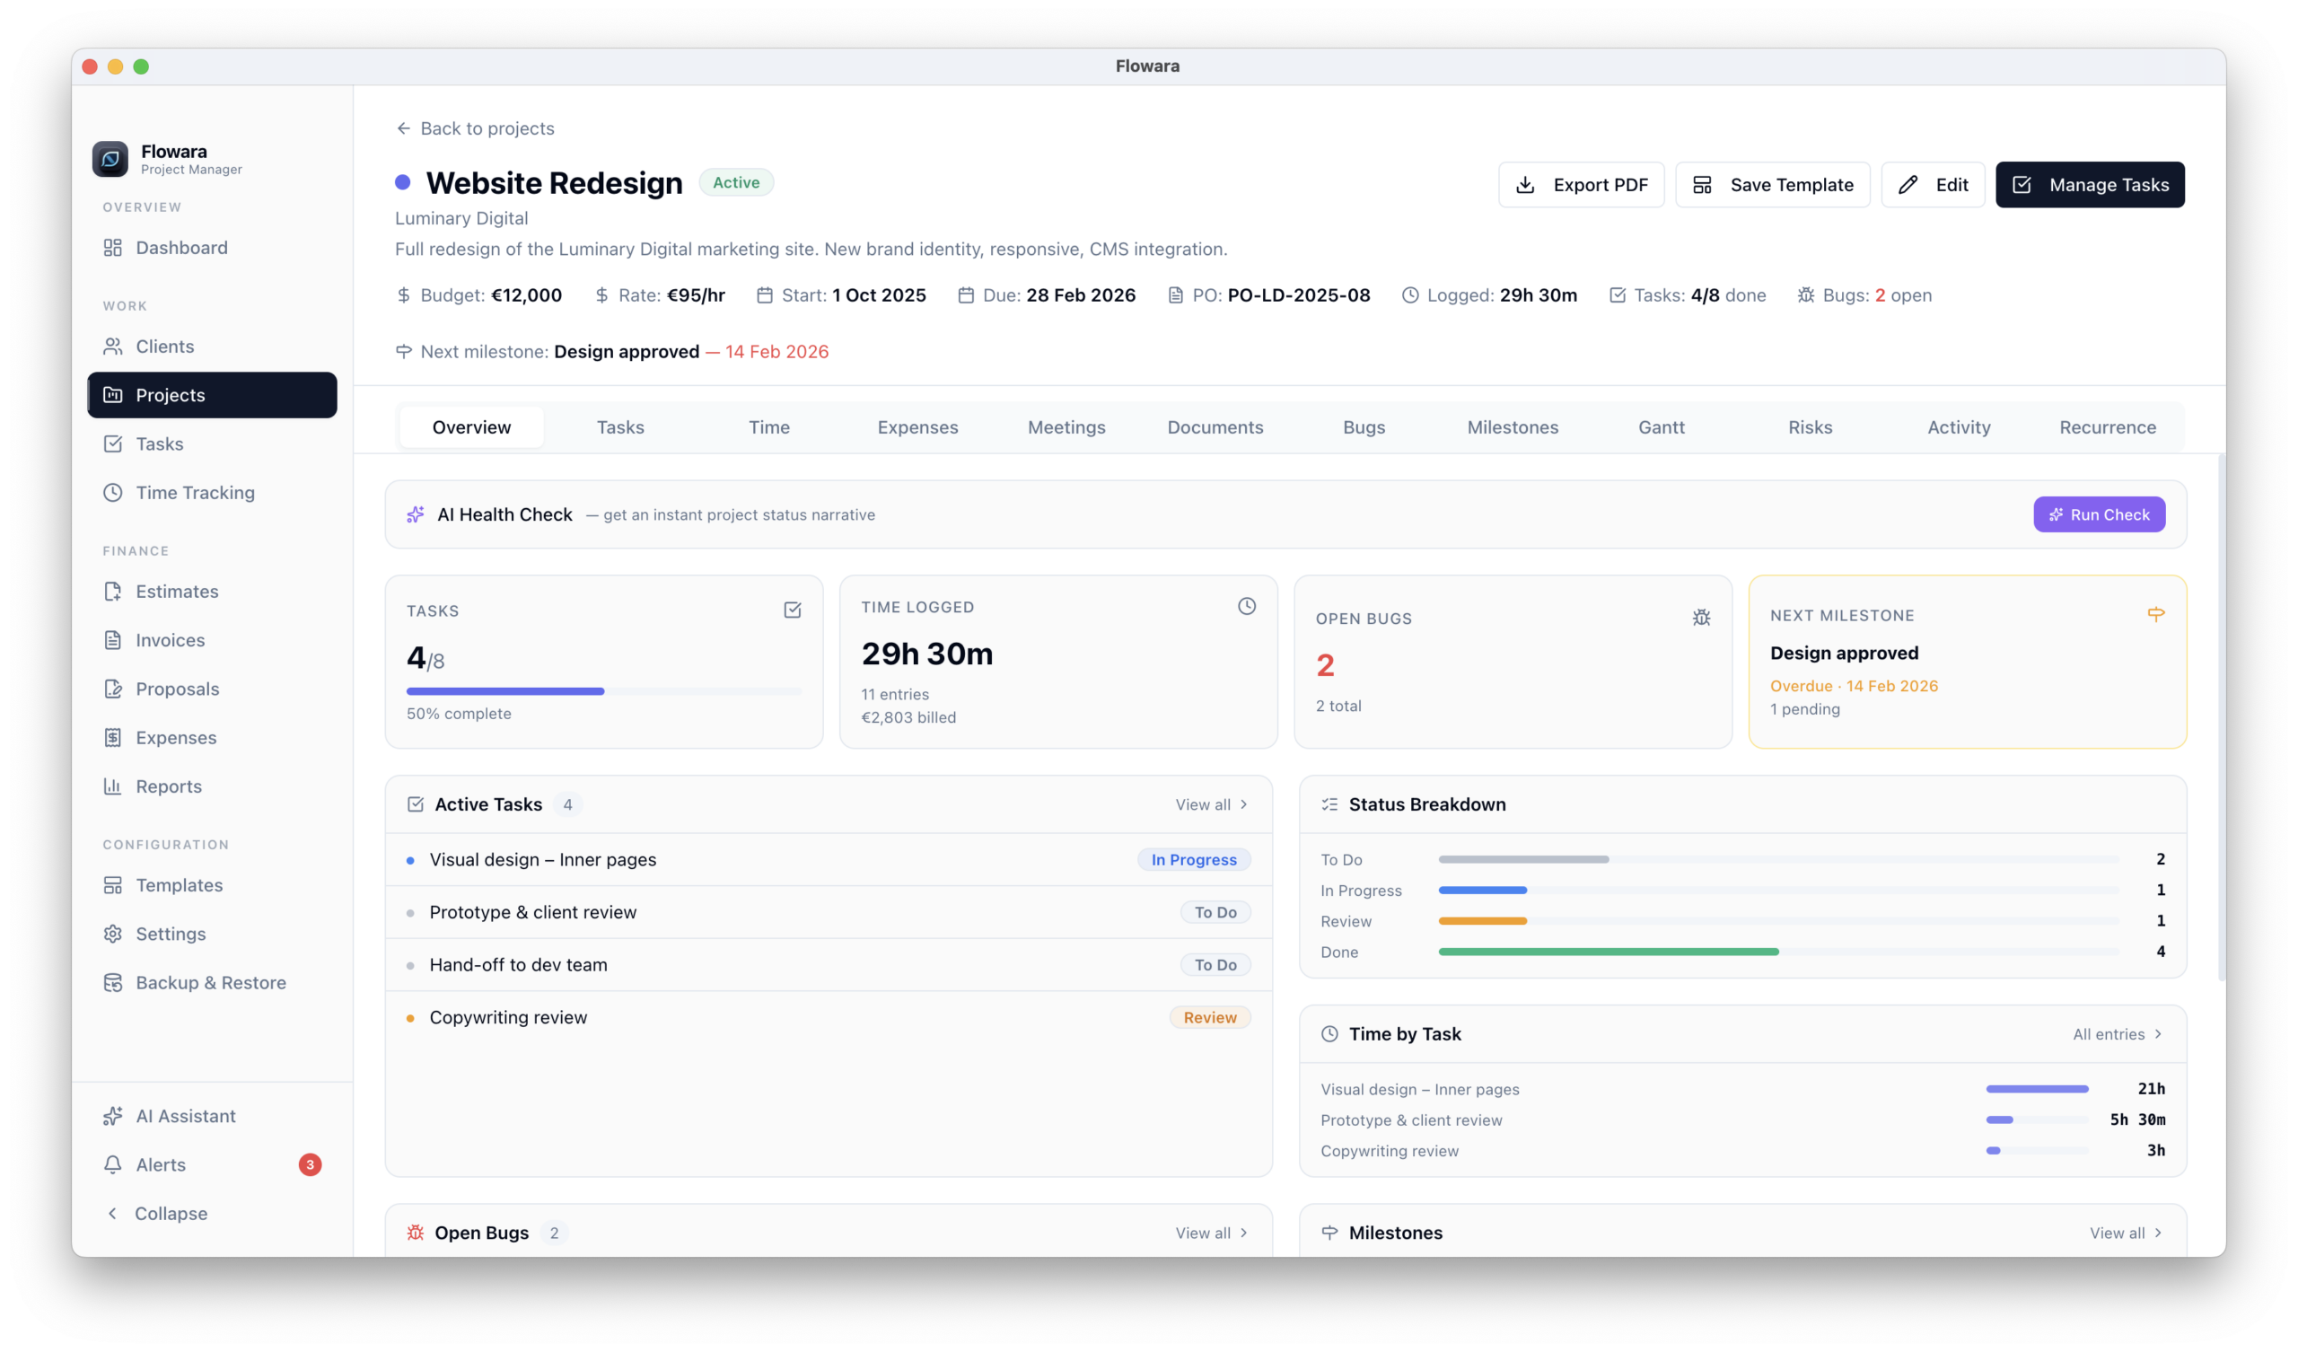Open the Recurrence tab
This screenshot has width=2298, height=1352.
[2108, 427]
